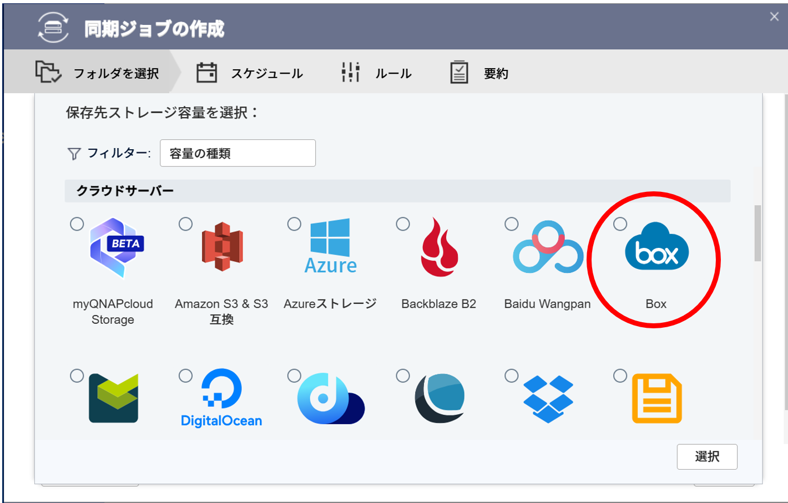Select radio button for dark crescent sphere

[x=403, y=376]
